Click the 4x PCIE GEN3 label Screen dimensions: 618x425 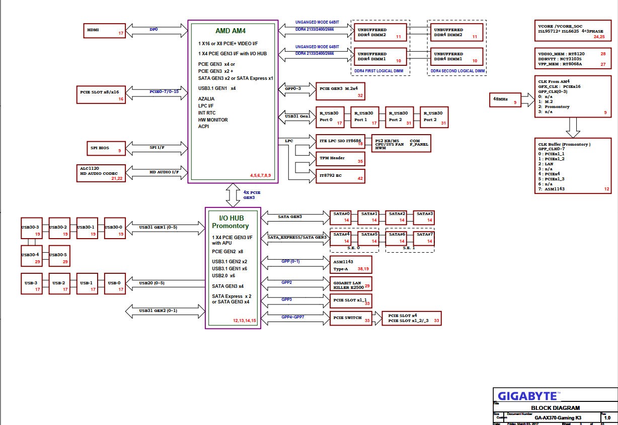click(x=252, y=195)
